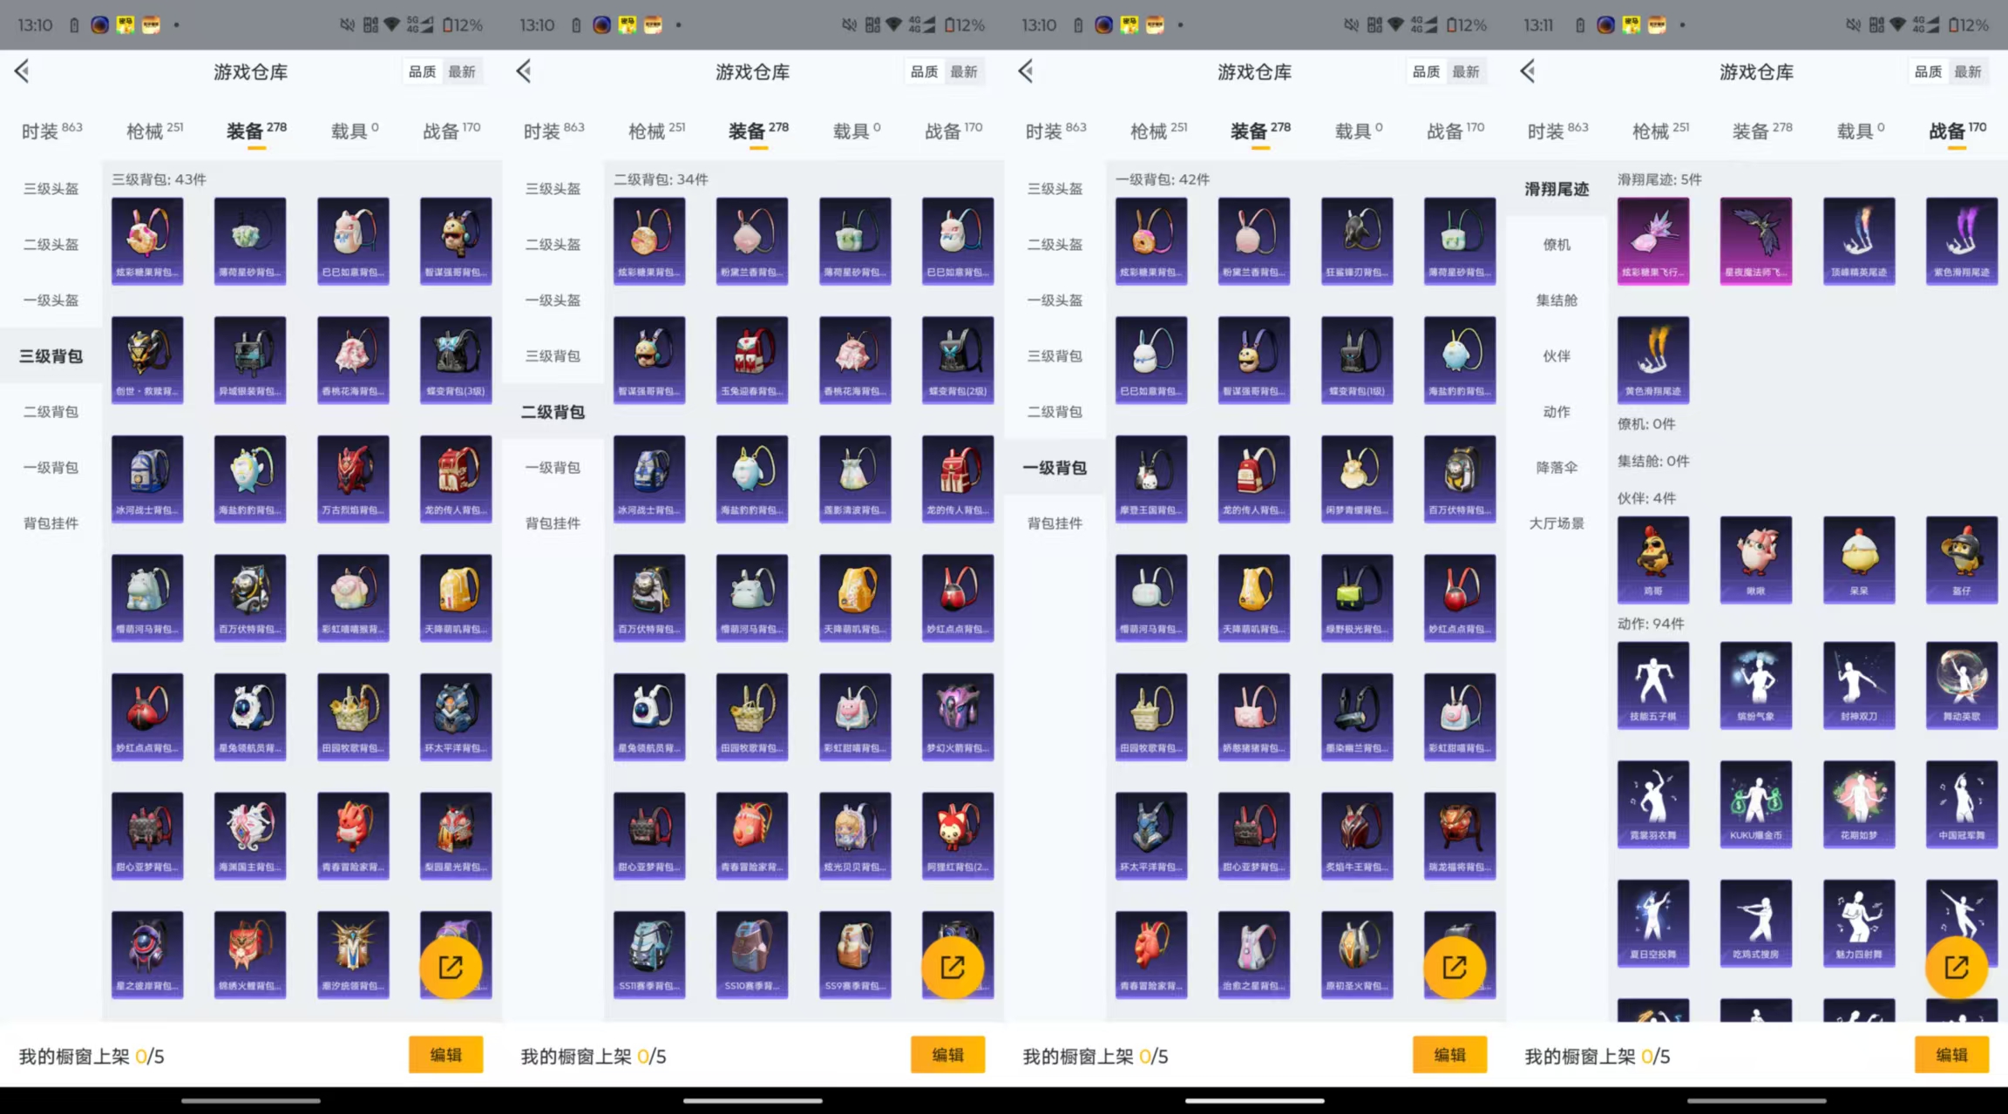Select the 创世·救赎 level-3 backpack
2008x1114 pixels.
pyautogui.click(x=147, y=359)
